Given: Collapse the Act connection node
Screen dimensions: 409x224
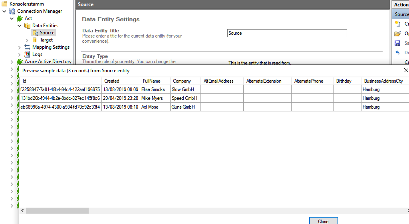Looking at the screenshot, I should point(12,18).
